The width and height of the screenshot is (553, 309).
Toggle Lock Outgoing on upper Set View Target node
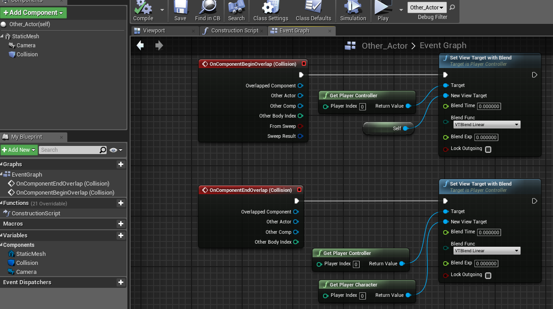488,149
